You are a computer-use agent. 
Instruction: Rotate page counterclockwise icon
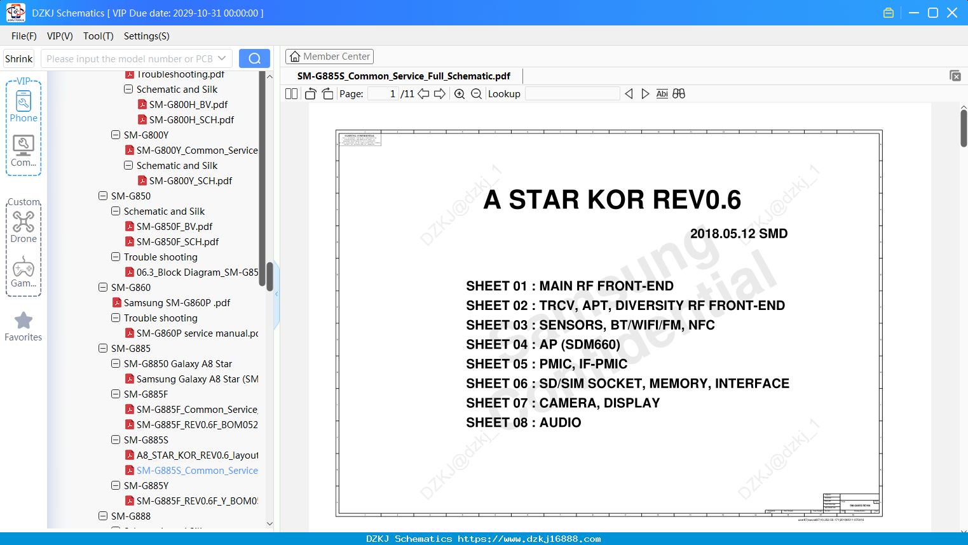[310, 94]
